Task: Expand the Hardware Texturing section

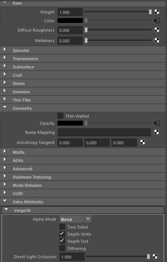Action: coord(83,177)
